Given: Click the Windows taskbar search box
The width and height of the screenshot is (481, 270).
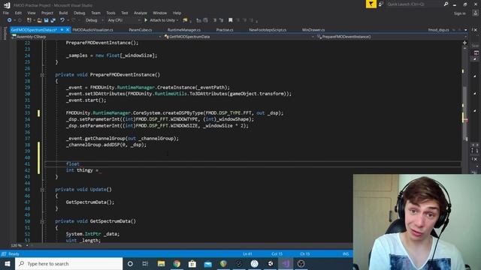Looking at the screenshot, I should point(68,263).
